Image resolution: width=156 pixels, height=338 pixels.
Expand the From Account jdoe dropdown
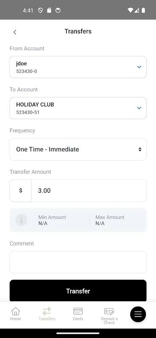pos(78,67)
